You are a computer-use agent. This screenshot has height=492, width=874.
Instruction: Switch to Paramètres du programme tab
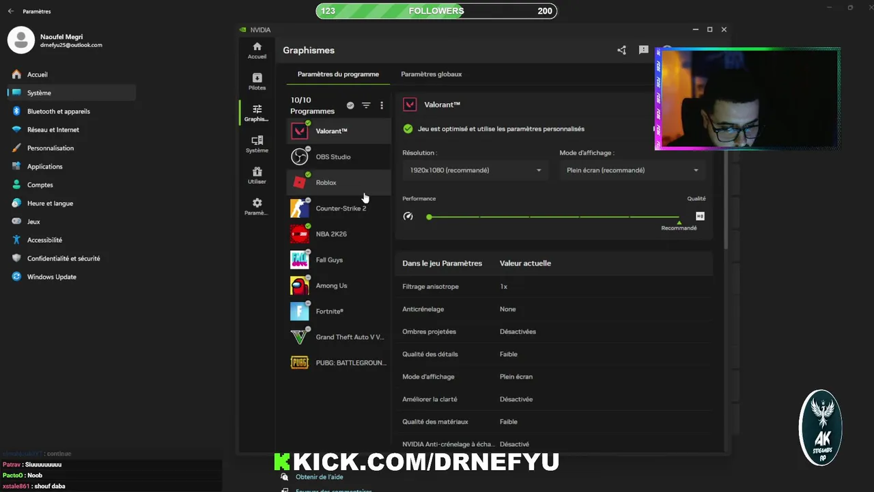click(x=338, y=74)
